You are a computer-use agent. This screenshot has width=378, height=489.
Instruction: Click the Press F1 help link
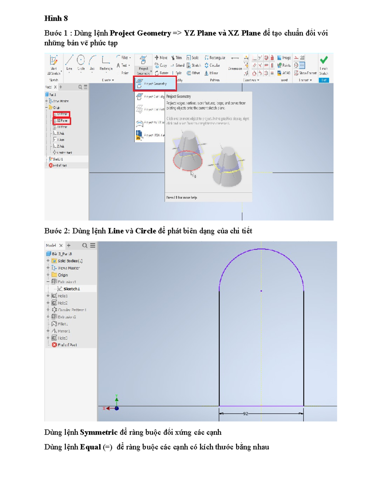tap(181, 198)
